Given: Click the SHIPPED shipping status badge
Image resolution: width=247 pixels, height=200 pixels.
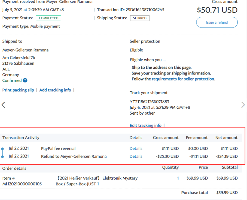Looking at the screenshot, I should point(140,18).
